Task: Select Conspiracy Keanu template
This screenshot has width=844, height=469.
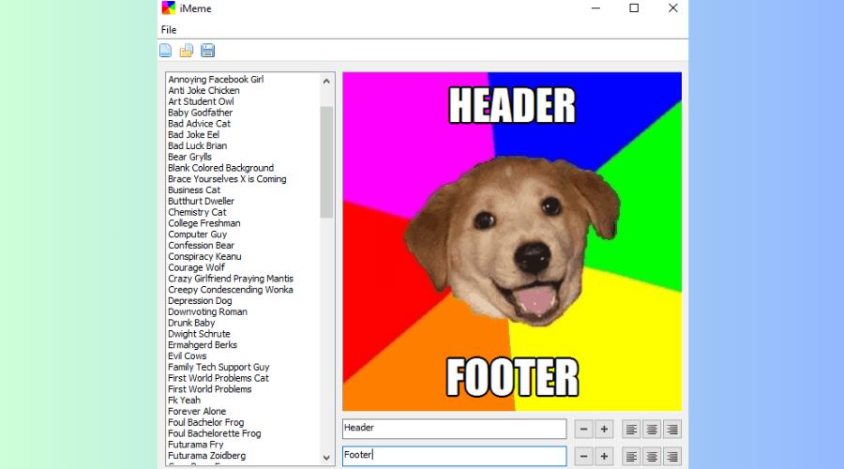Action: pos(204,256)
